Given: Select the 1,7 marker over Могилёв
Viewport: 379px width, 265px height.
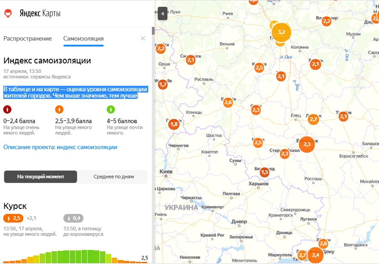Looking at the screenshot, I should click(x=163, y=85).
